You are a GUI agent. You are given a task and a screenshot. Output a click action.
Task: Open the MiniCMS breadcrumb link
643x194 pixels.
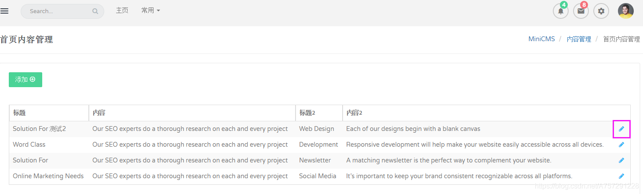541,39
